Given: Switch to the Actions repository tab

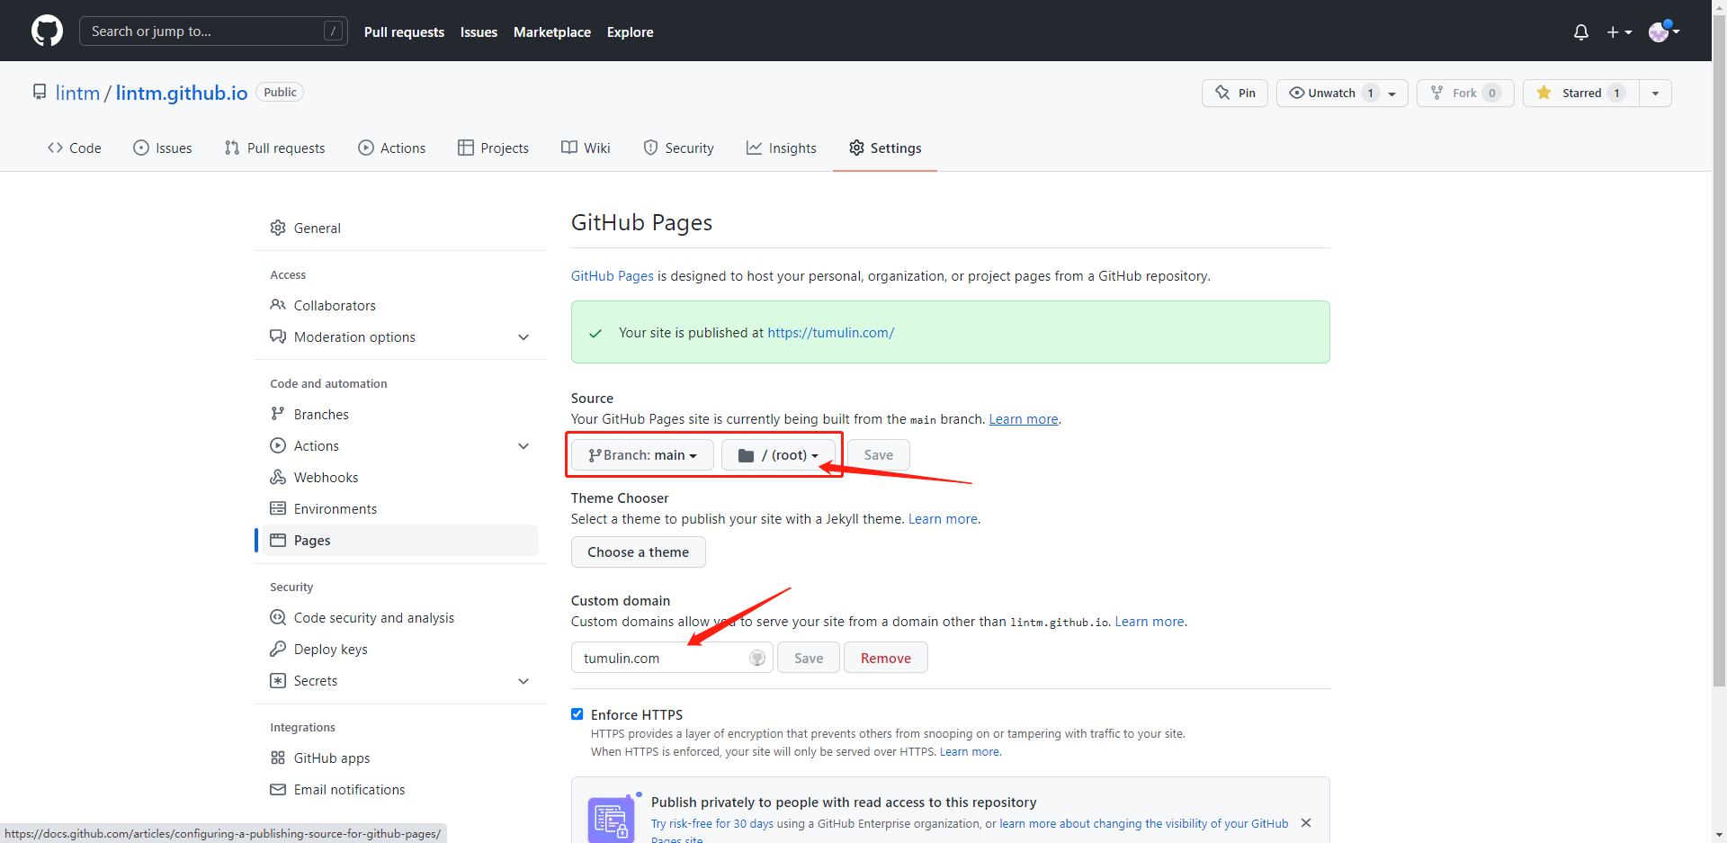Looking at the screenshot, I should coord(392,148).
